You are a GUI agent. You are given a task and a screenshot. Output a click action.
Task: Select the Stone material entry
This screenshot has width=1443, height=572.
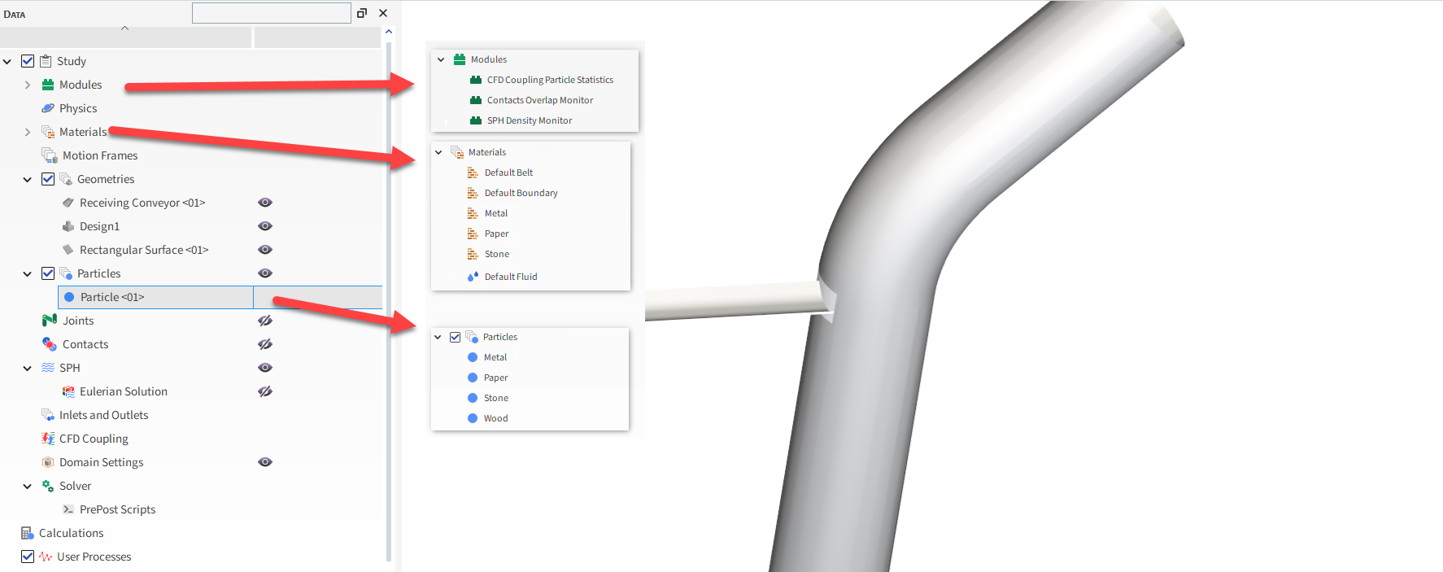[x=497, y=254]
